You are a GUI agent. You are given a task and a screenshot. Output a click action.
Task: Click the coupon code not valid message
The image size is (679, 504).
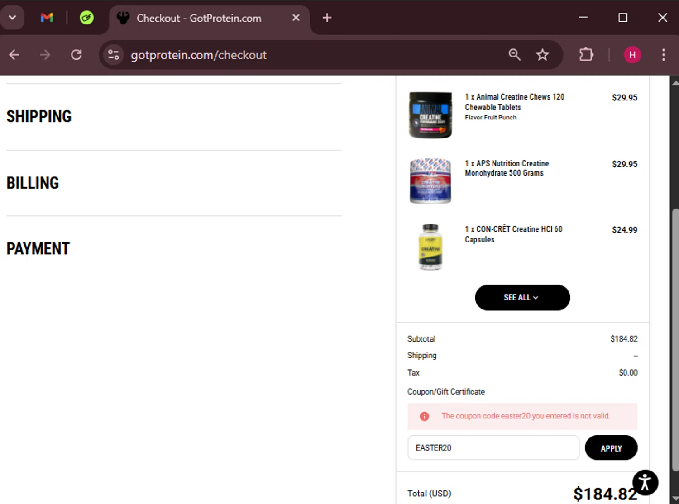coord(526,416)
